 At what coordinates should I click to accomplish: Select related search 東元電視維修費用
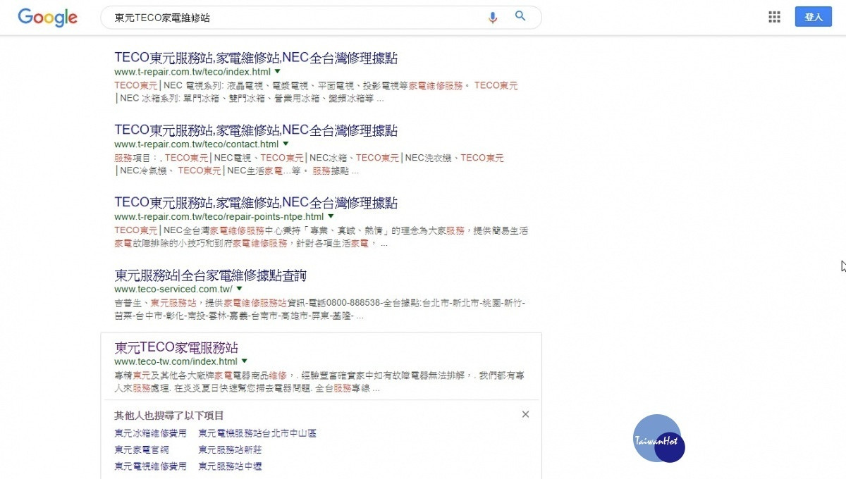150,466
